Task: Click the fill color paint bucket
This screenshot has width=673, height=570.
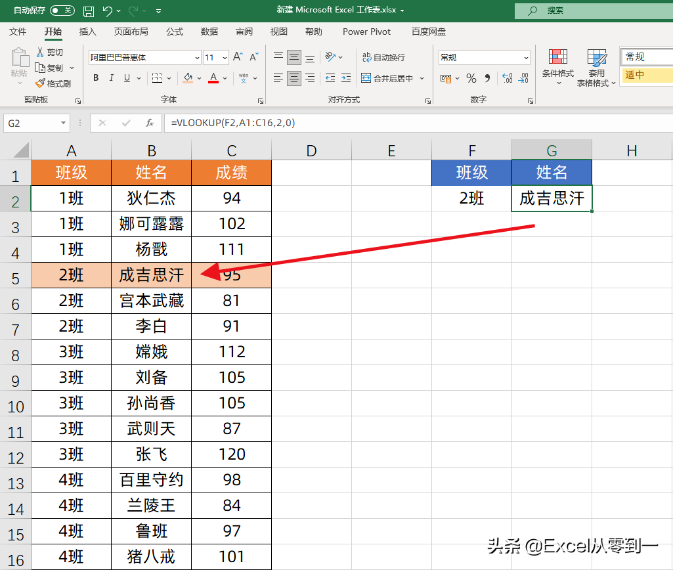Action: point(188,78)
